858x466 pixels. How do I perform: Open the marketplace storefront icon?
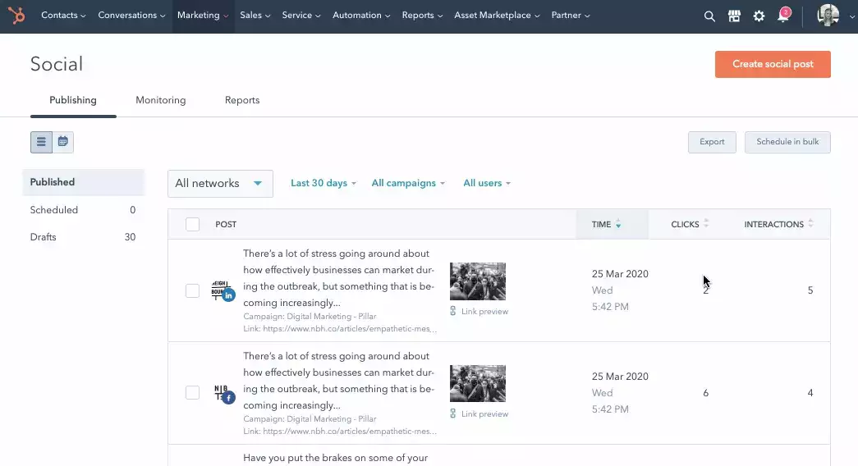coord(734,16)
